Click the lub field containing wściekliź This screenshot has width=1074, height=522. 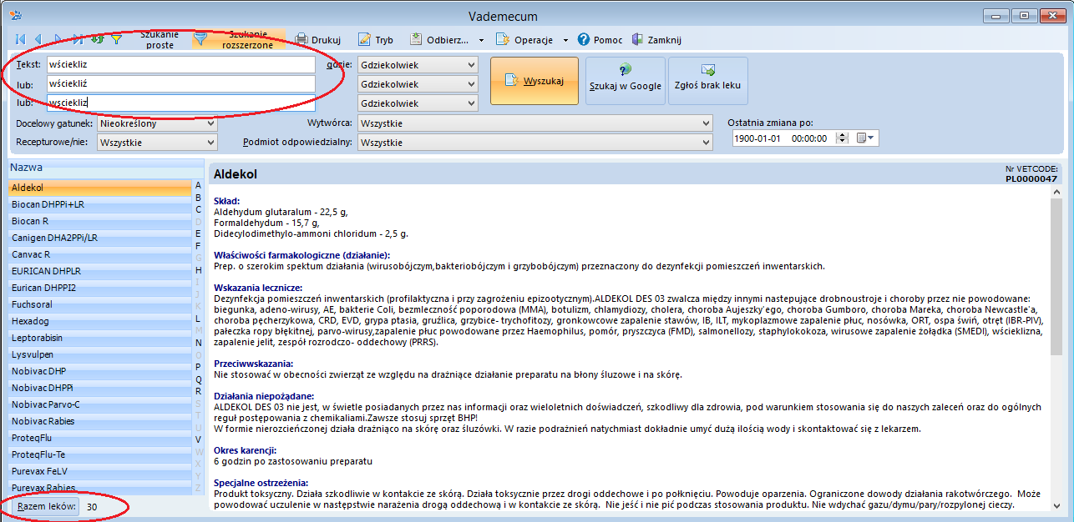[x=180, y=83]
